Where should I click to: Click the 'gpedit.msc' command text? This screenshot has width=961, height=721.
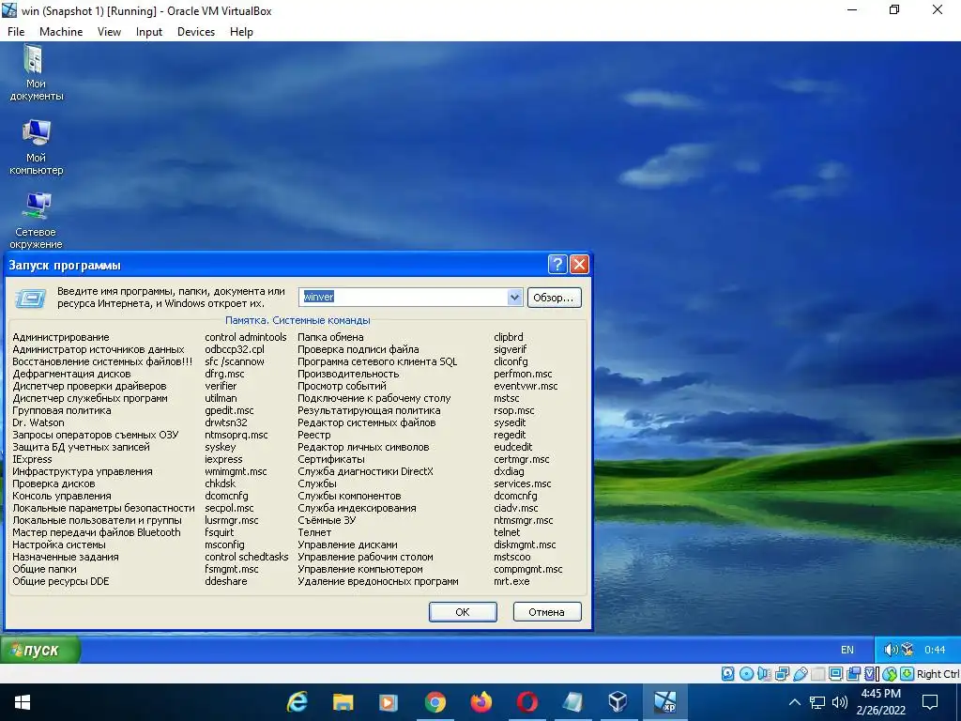click(x=229, y=411)
